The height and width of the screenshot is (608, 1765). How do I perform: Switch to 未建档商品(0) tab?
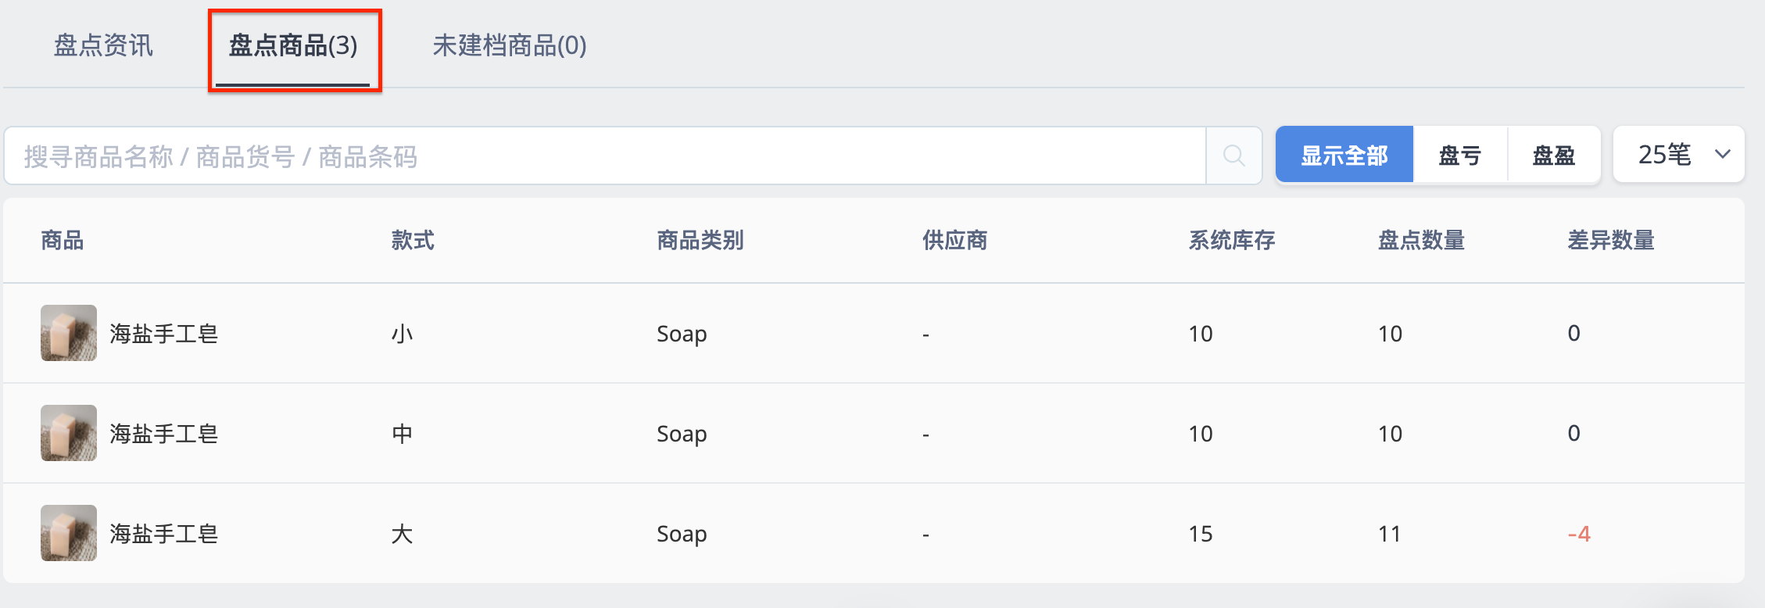pos(510,45)
